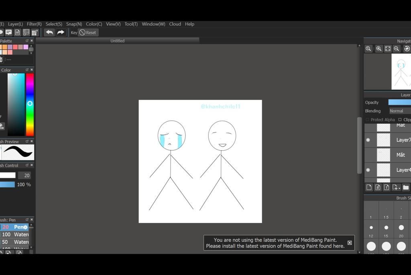Click the document page toolbar icon
Image resolution: width=411 pixels, height=275 pixels.
pos(17,32)
